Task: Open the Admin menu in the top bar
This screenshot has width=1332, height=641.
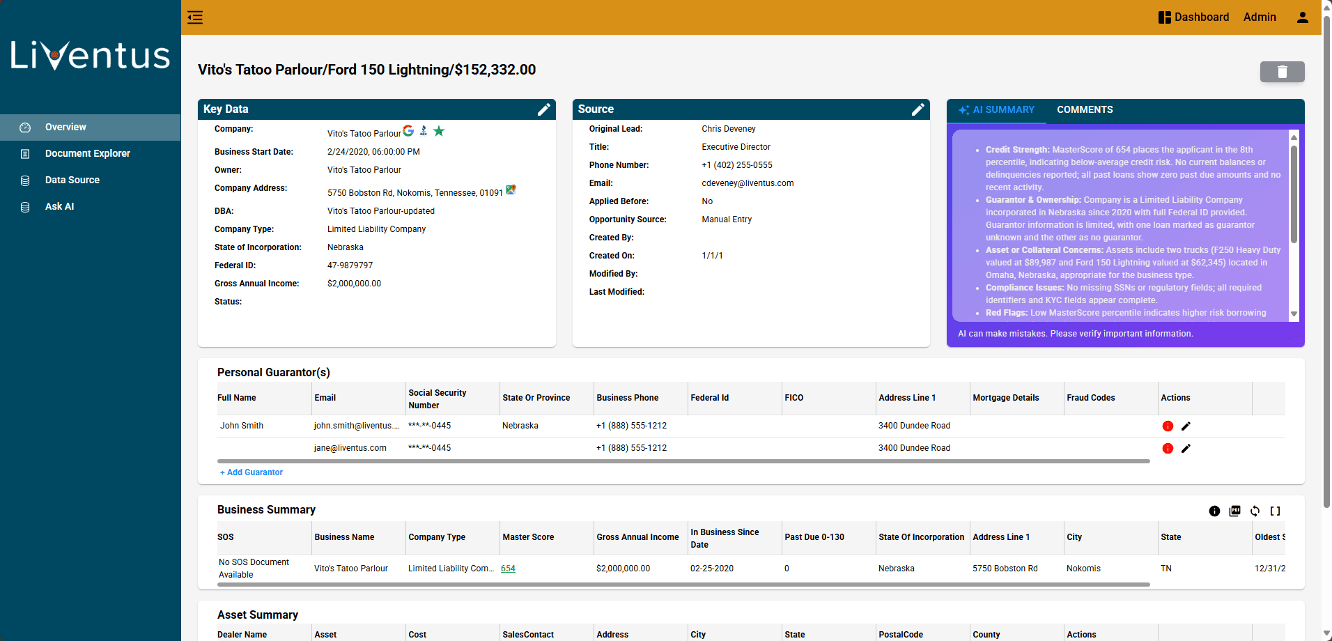Action: click(x=1260, y=17)
